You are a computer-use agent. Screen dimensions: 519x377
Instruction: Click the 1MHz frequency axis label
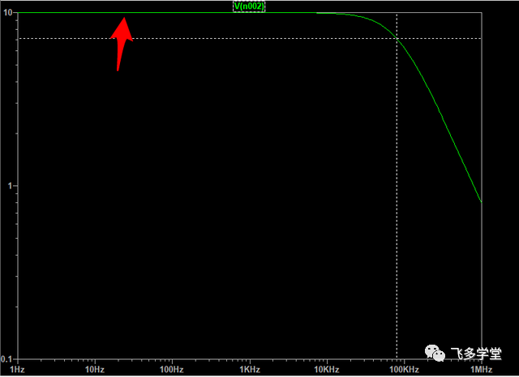pos(482,370)
